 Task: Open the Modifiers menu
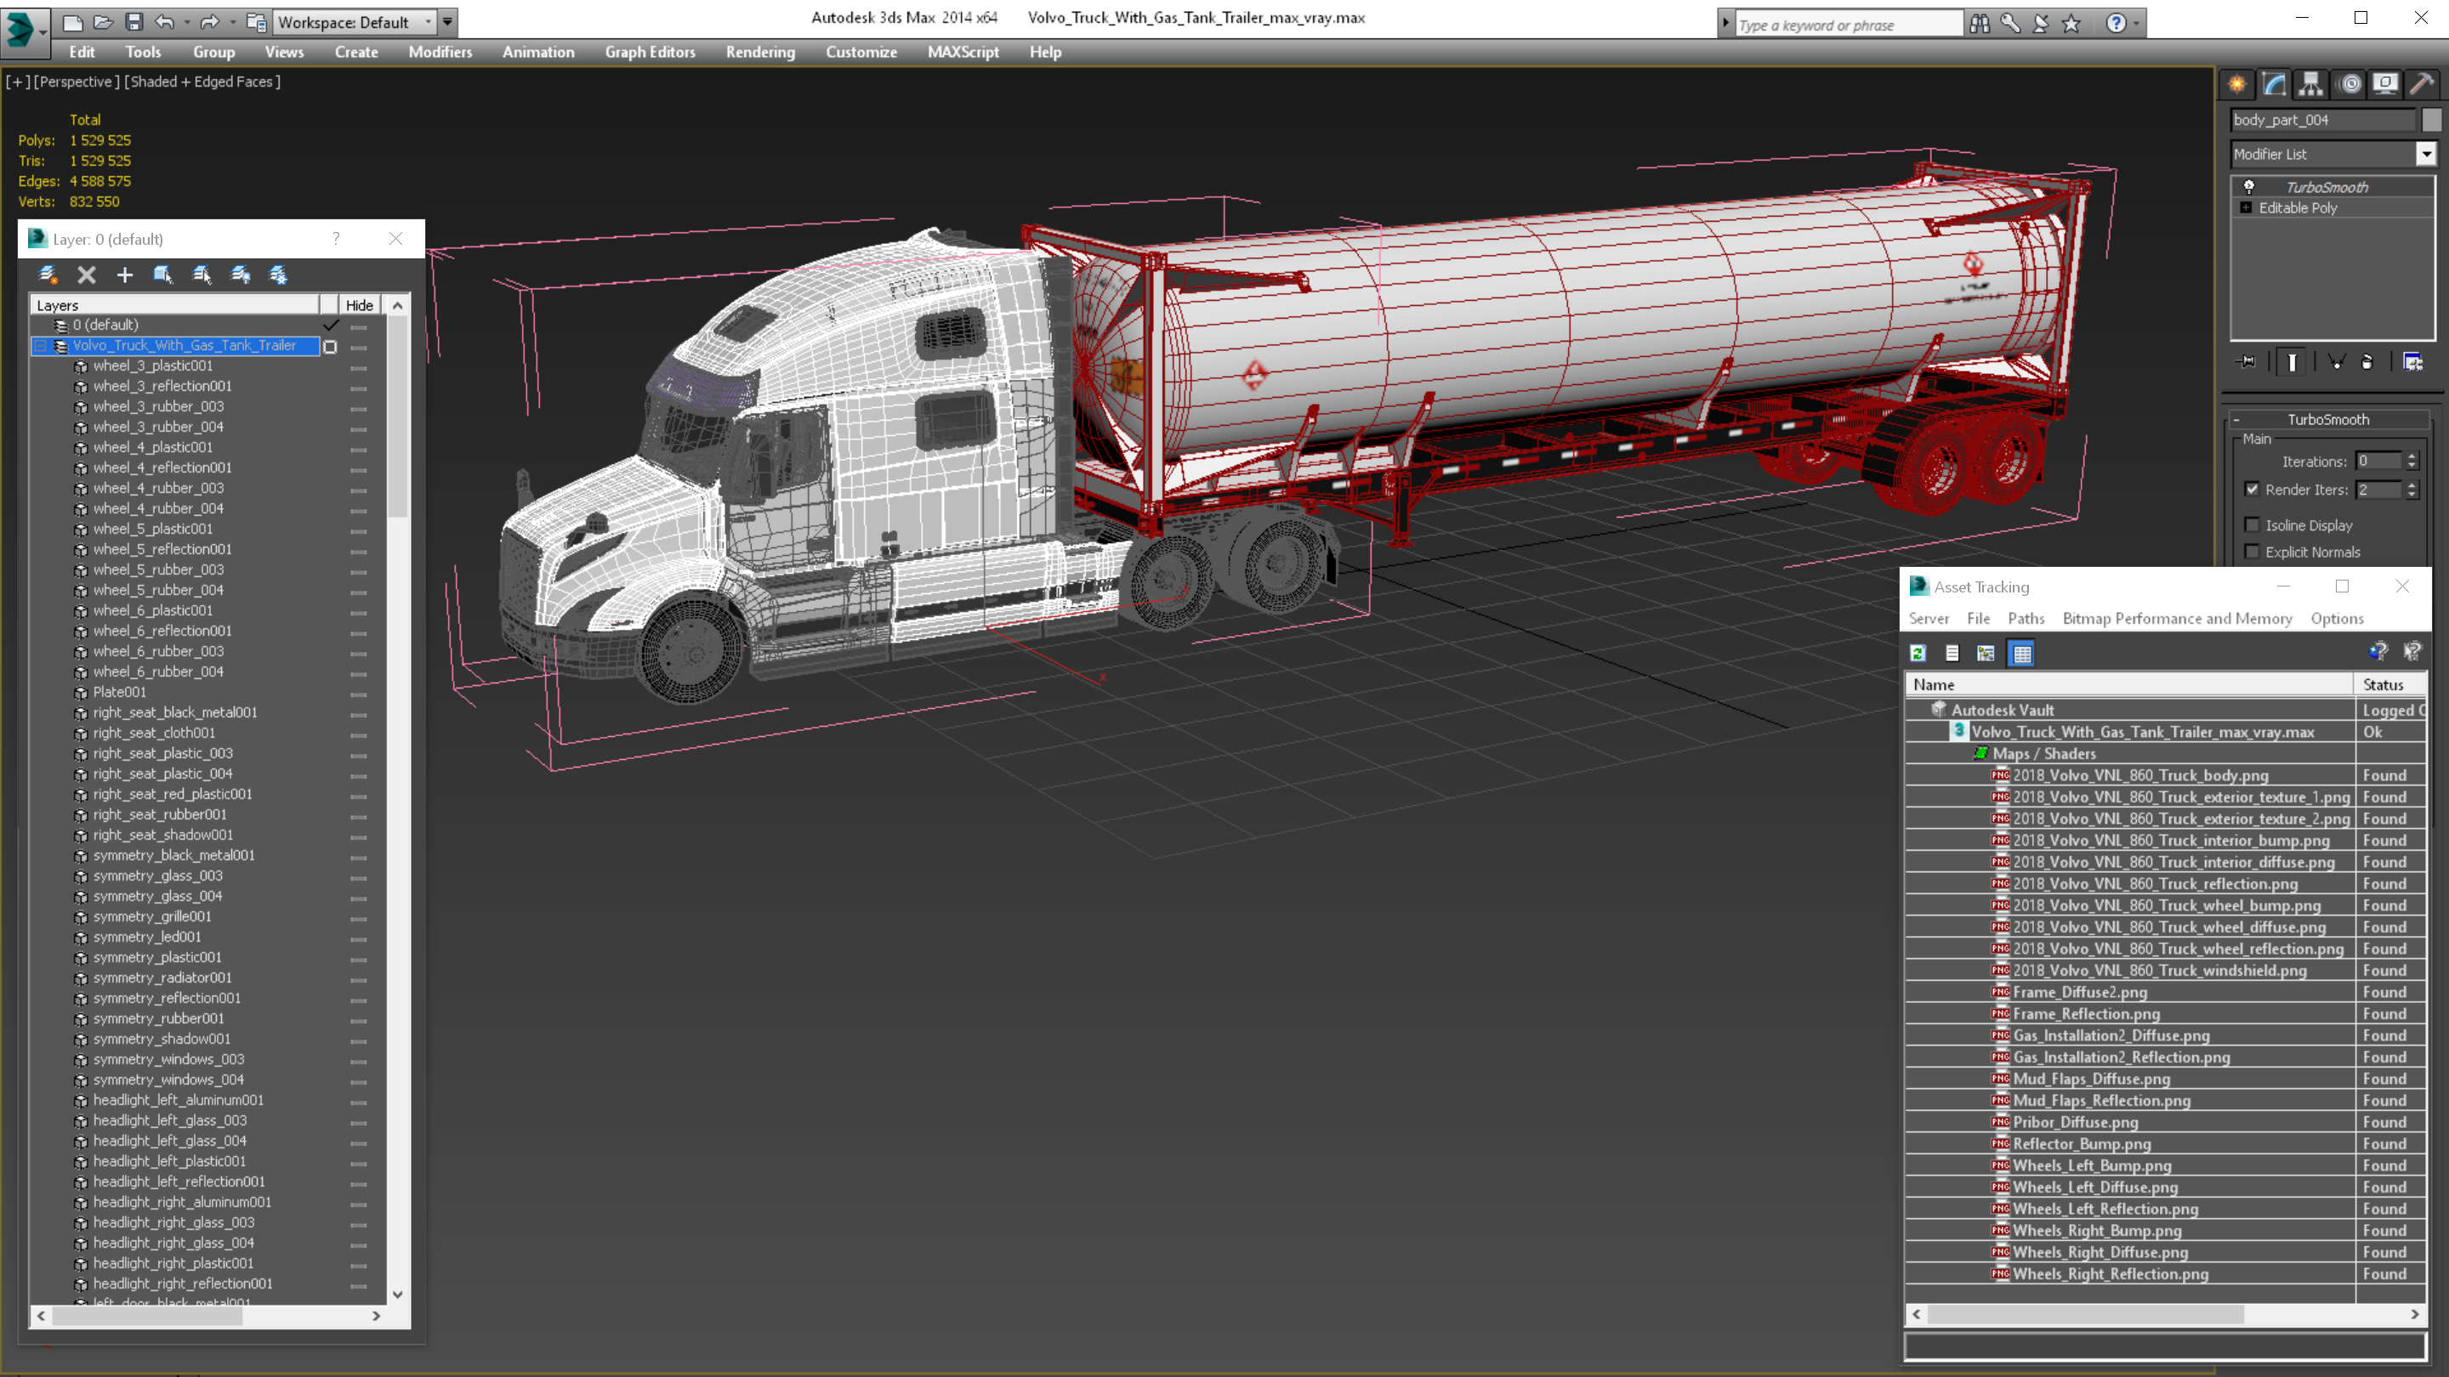[440, 52]
